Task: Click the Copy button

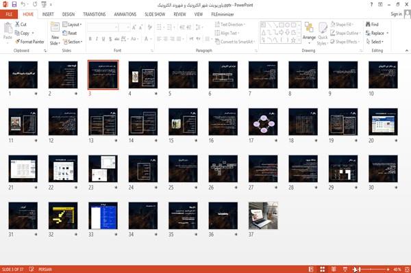Action: click(22, 33)
